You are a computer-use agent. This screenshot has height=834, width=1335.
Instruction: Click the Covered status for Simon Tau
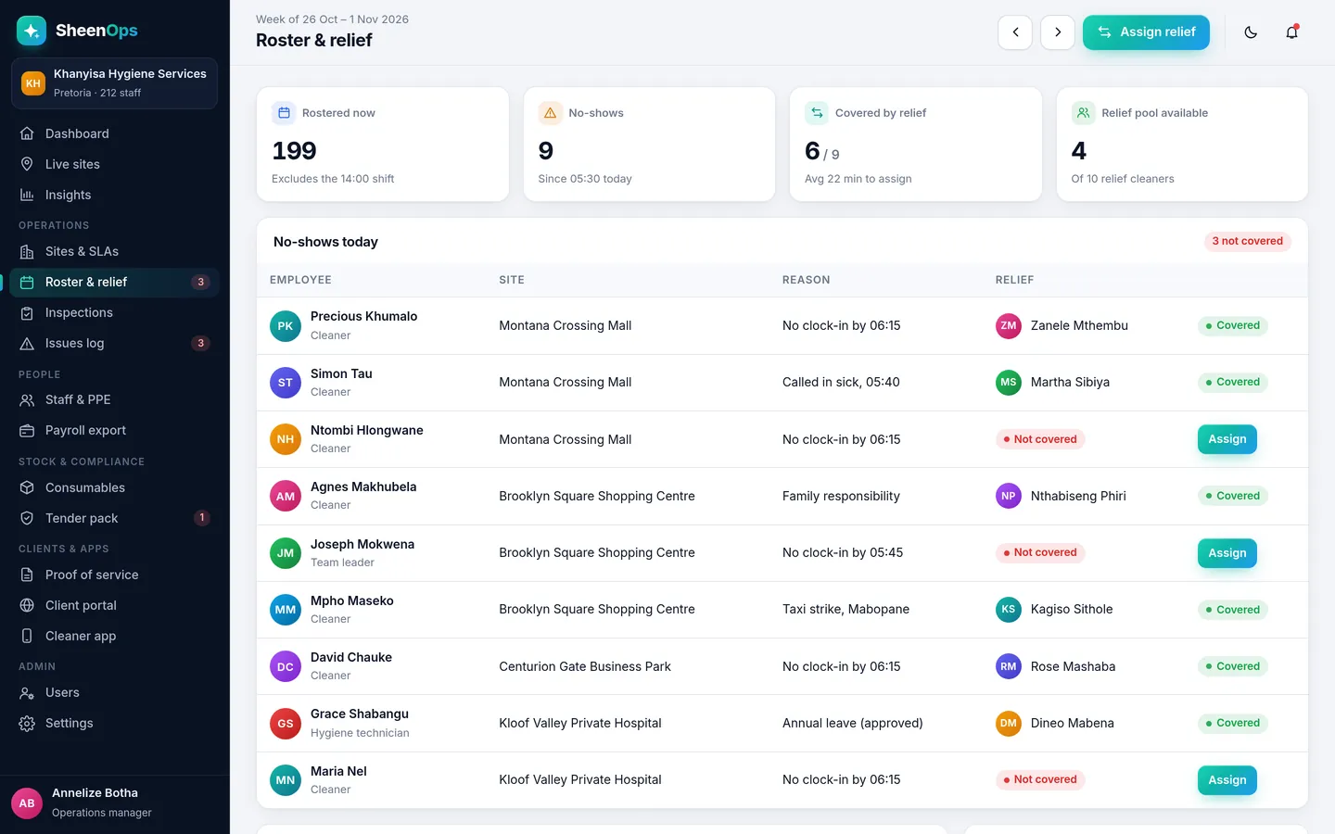click(1232, 382)
